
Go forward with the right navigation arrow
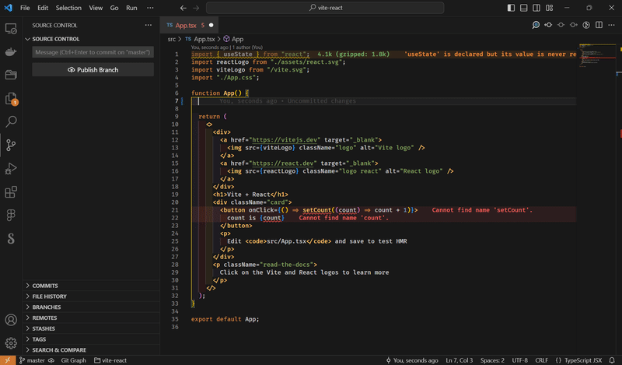pos(196,8)
